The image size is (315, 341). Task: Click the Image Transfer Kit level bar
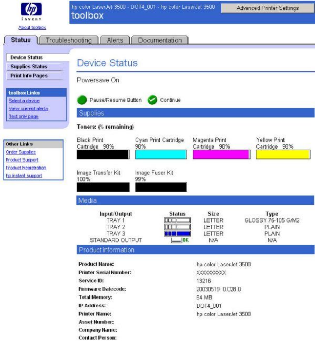[x=103, y=187]
